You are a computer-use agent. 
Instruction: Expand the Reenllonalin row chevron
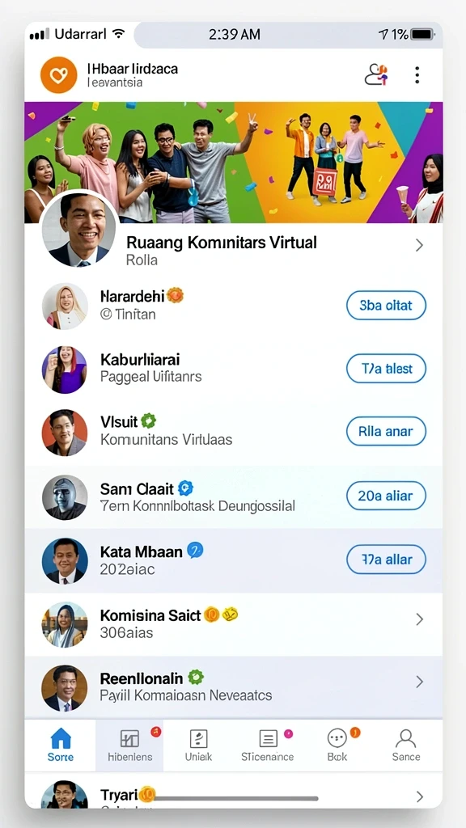[419, 682]
